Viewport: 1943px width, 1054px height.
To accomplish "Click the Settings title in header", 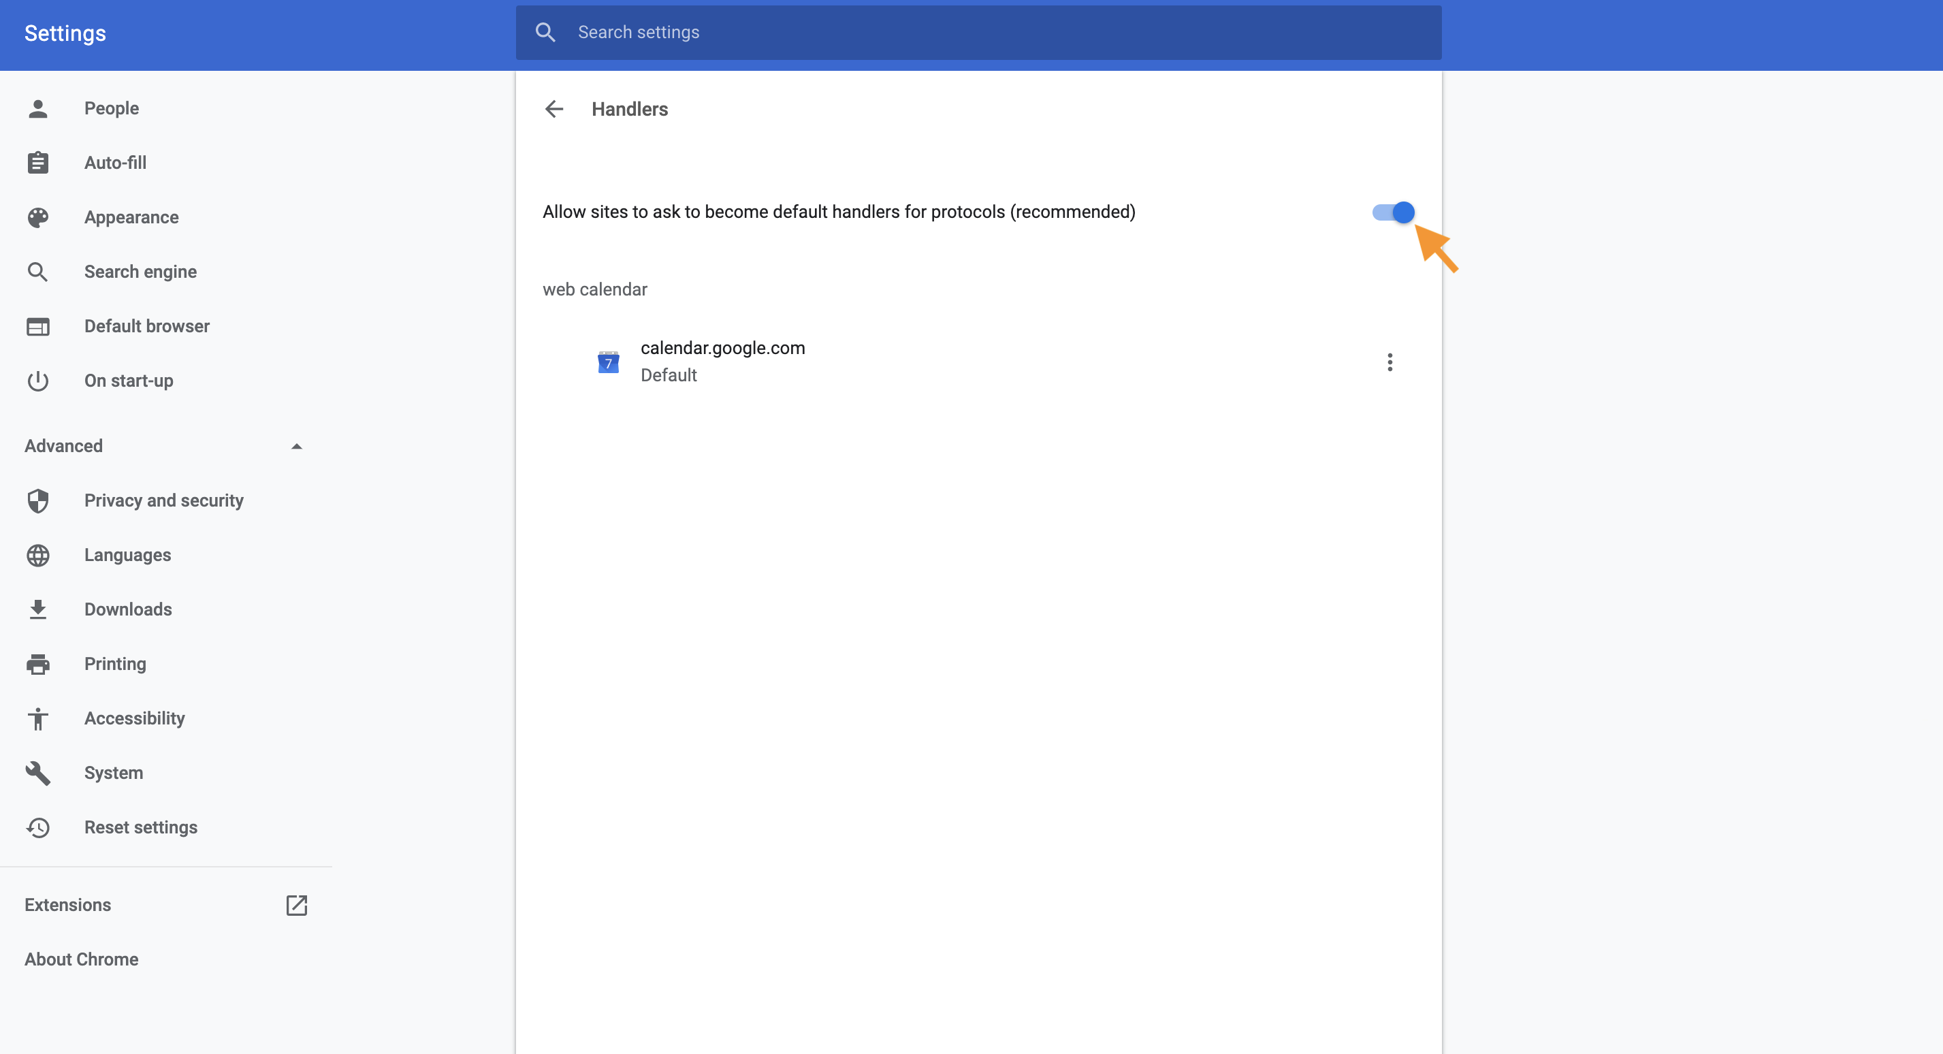I will 65,33.
